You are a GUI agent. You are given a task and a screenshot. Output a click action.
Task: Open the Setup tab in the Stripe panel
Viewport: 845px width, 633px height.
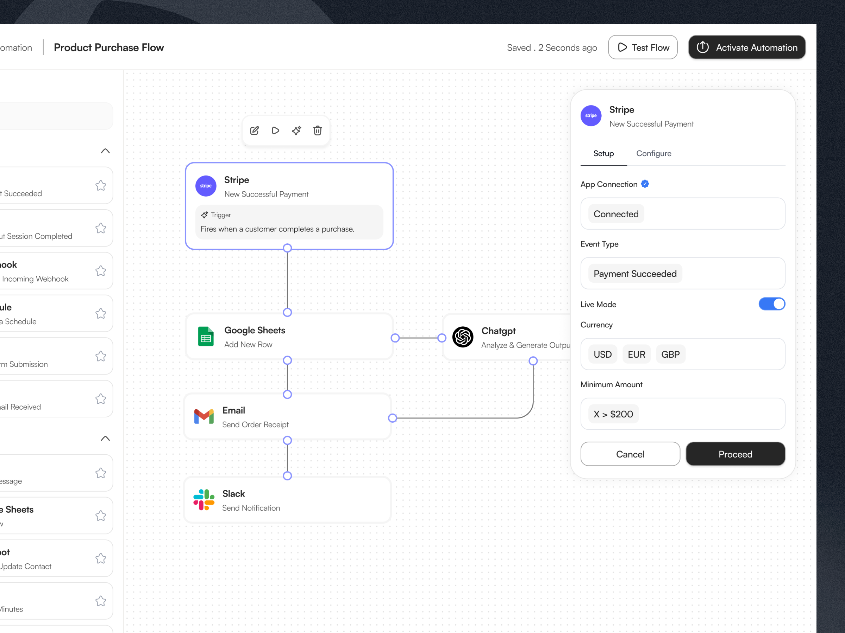click(x=603, y=153)
